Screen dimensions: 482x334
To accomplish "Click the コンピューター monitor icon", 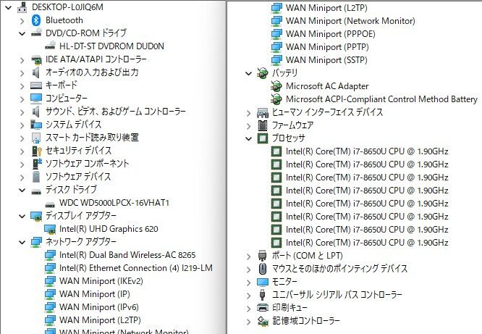I will tap(36, 99).
